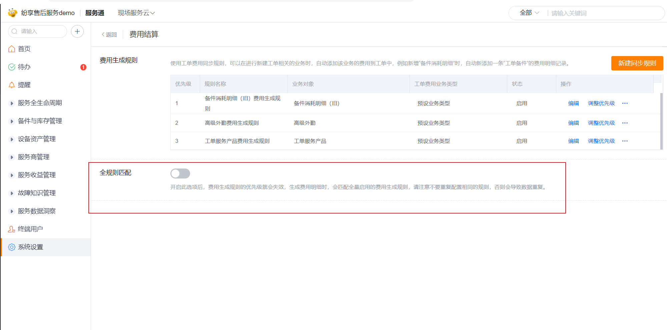Expand 服务全生命周期 in sidebar

tap(12, 103)
